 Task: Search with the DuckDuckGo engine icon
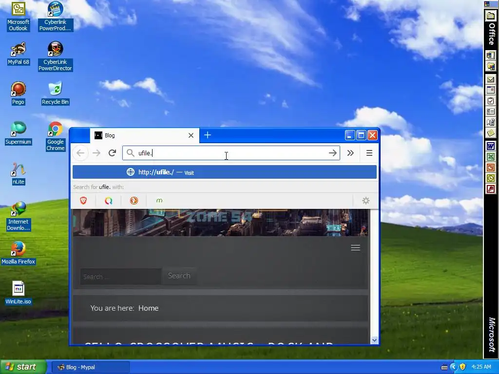(134, 201)
